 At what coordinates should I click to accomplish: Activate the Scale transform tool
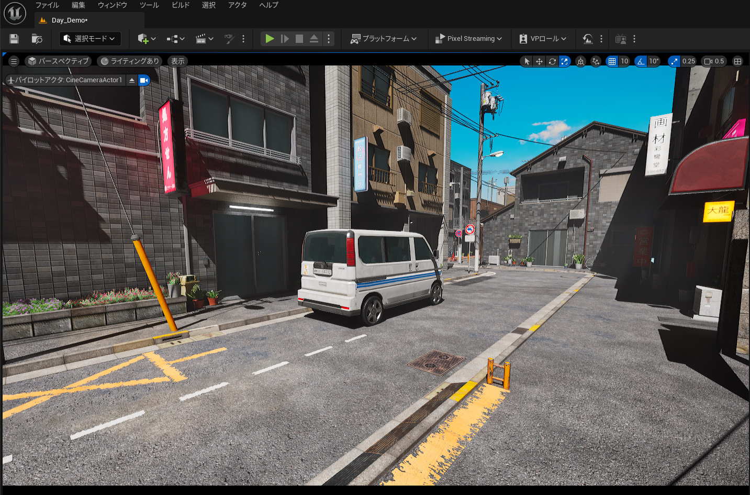coord(565,61)
